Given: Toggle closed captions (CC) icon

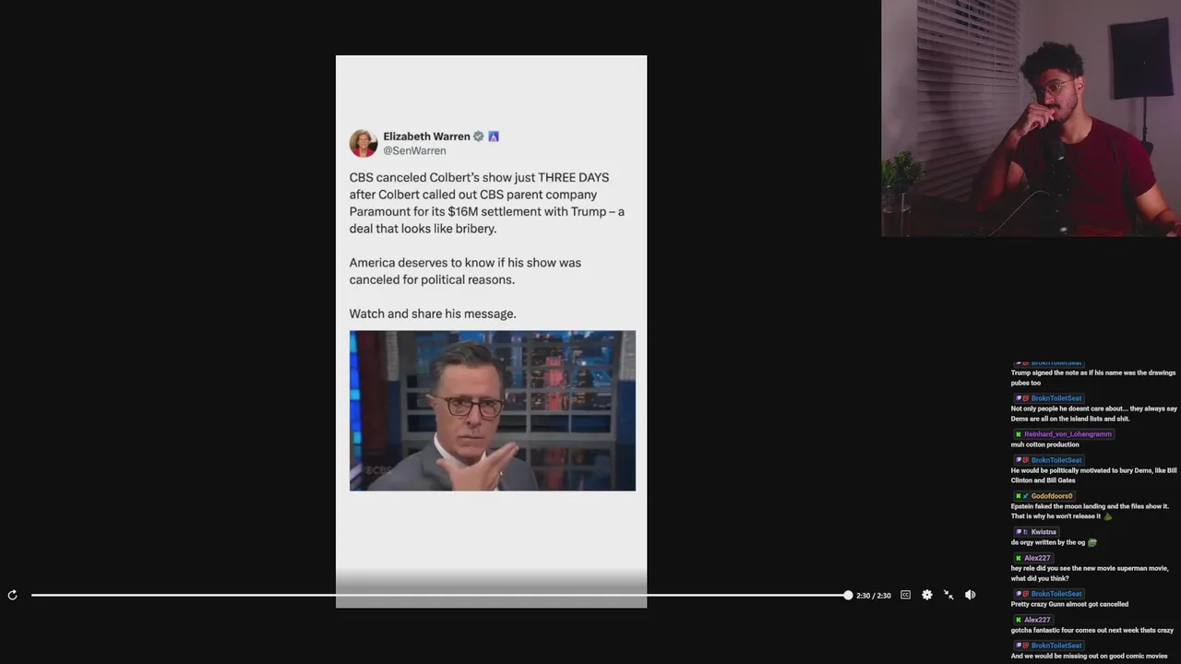Looking at the screenshot, I should 905,595.
